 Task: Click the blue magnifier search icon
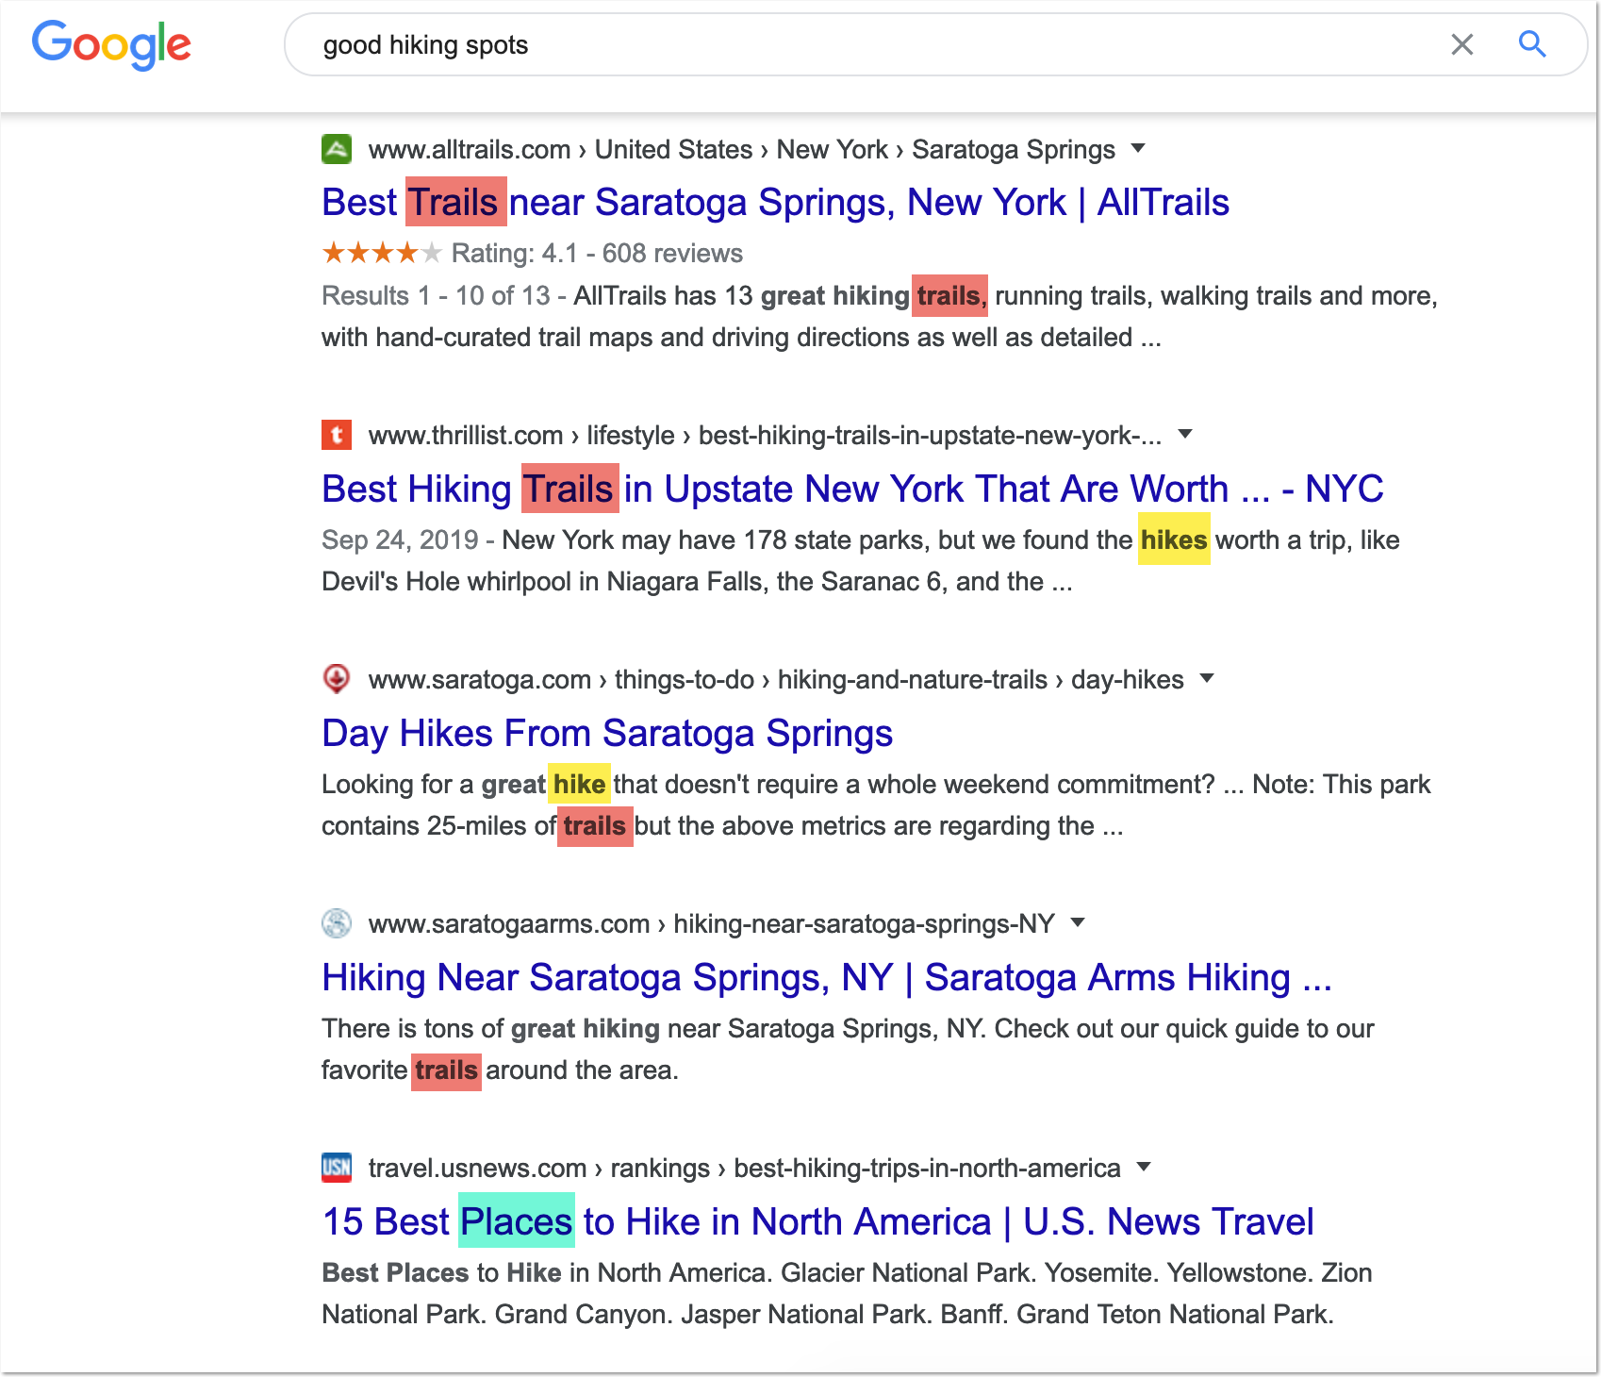(1532, 44)
